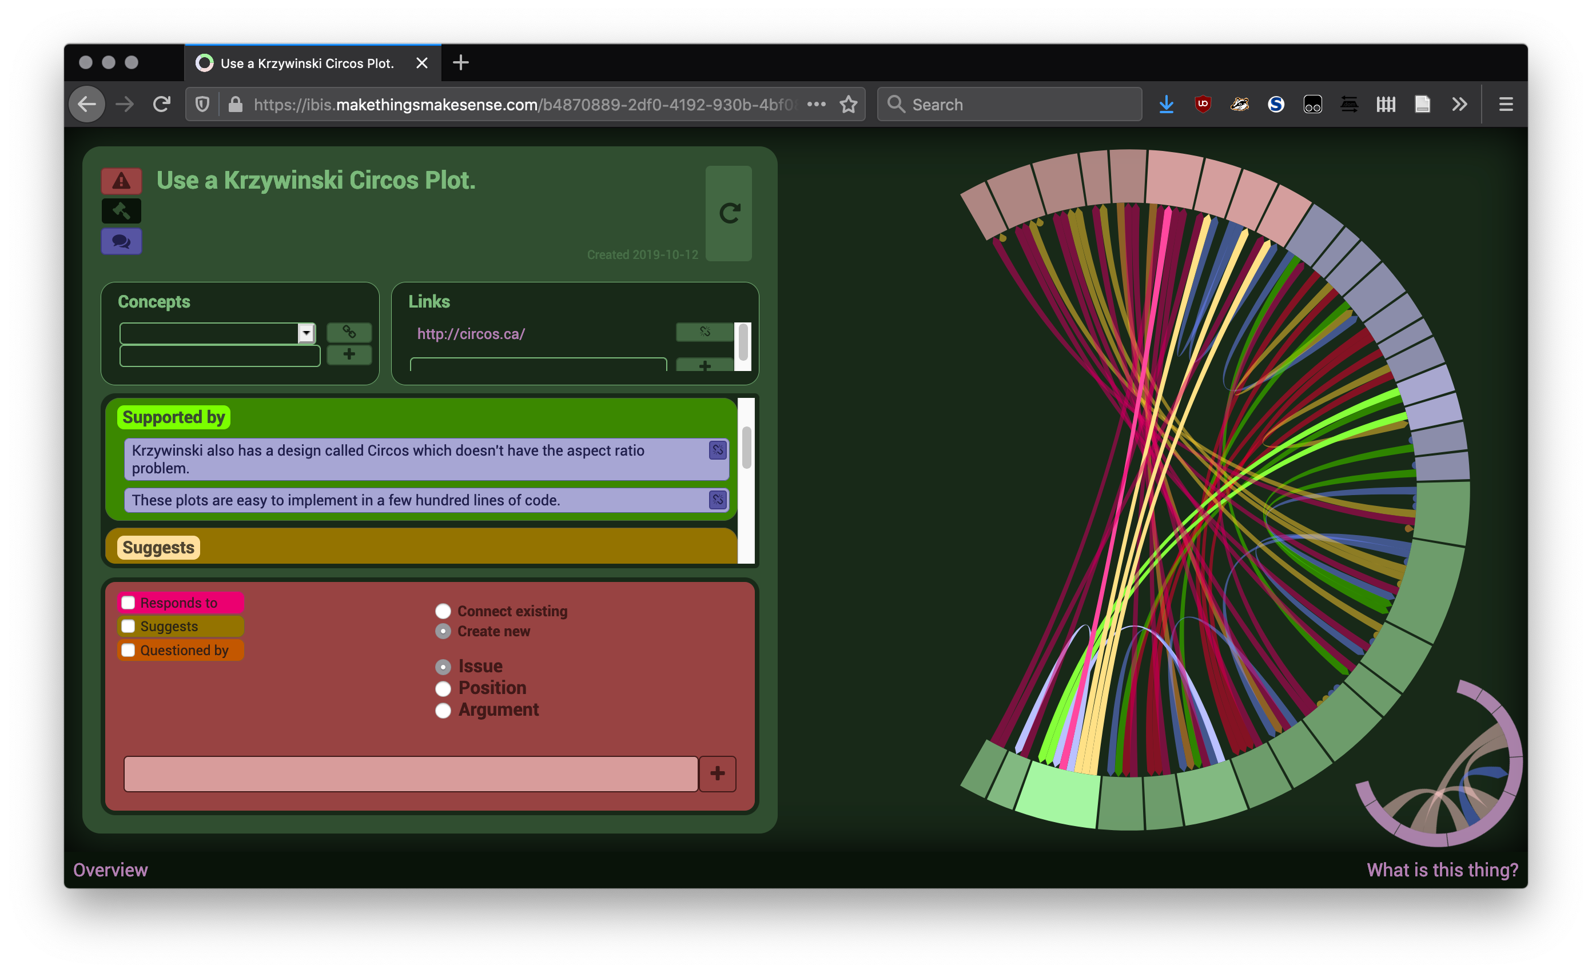Unlink the circos.ca link entry
Image resolution: width=1592 pixels, height=973 pixels.
(x=705, y=332)
